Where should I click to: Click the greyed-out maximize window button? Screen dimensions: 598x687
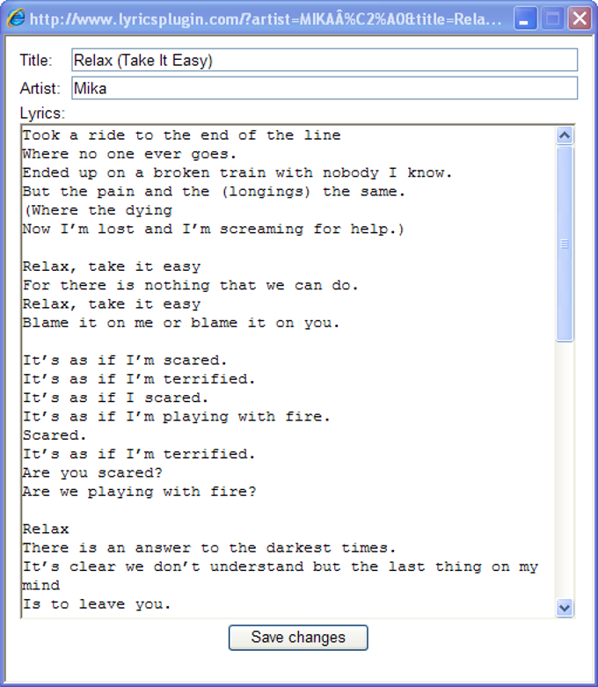(x=552, y=18)
